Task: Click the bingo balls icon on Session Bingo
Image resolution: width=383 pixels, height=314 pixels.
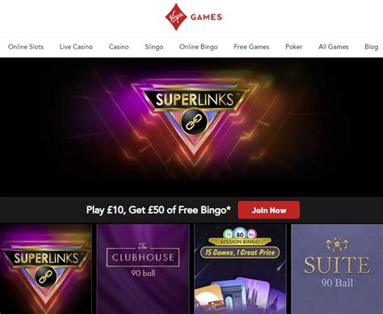Action: point(240,234)
